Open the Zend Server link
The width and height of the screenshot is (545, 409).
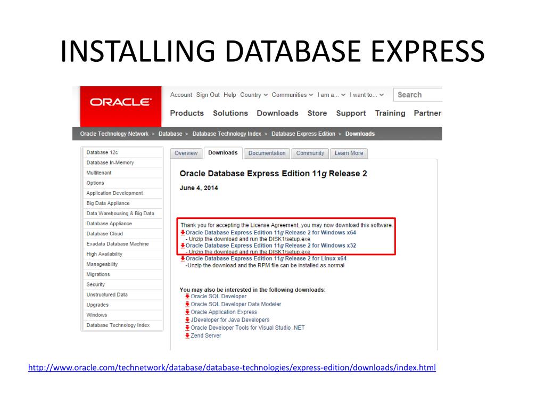tap(206, 336)
